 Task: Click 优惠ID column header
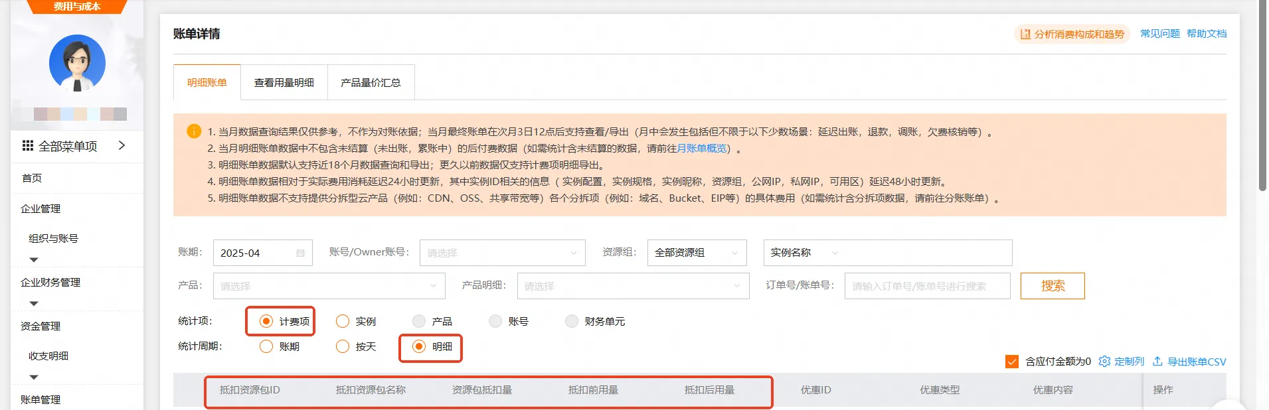815,390
